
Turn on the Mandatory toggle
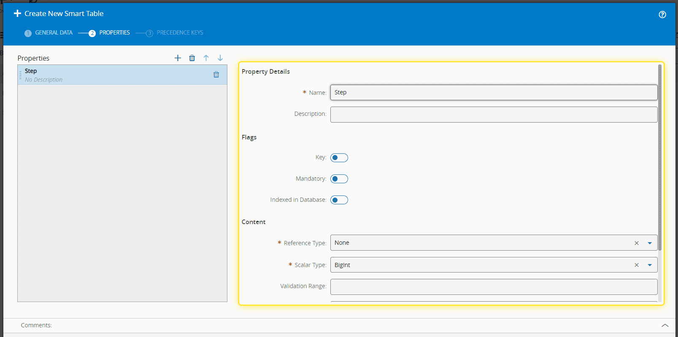click(339, 179)
